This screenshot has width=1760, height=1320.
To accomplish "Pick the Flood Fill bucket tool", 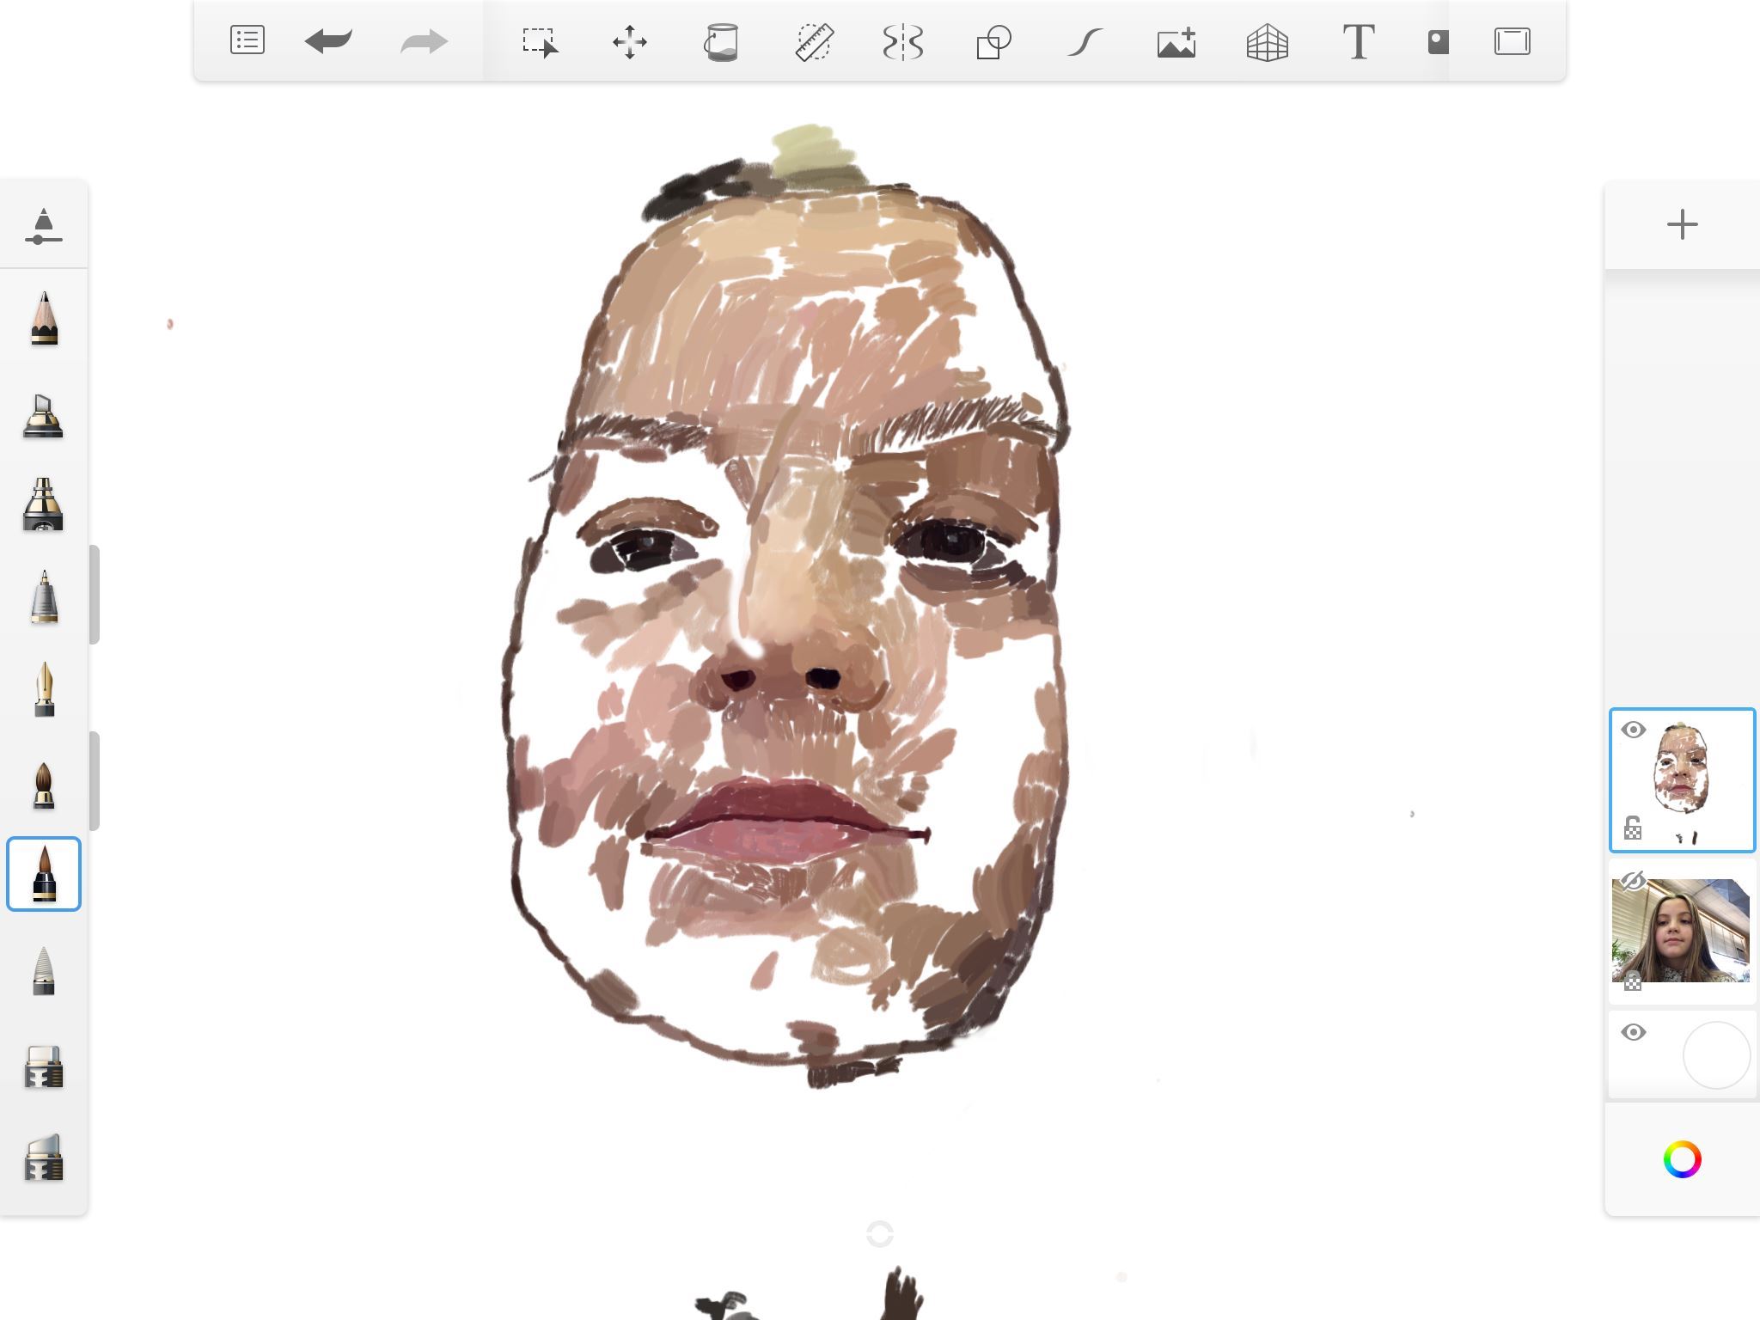I will (721, 41).
